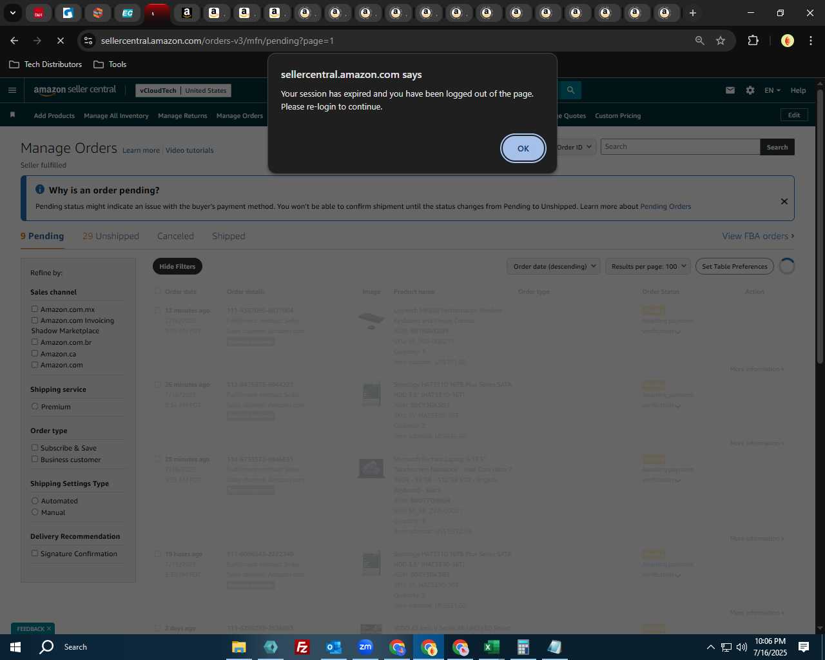Open Add Products menu item
Screen dimensions: 825x660
tap(54, 116)
